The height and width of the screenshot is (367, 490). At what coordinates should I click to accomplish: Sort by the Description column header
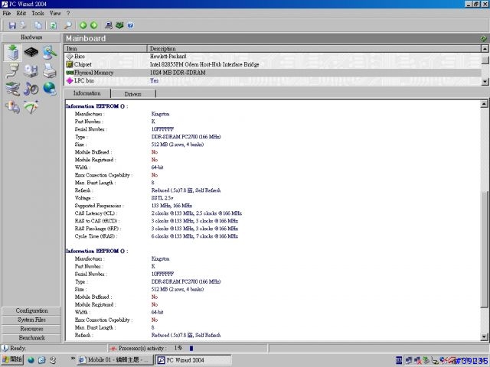(314, 49)
